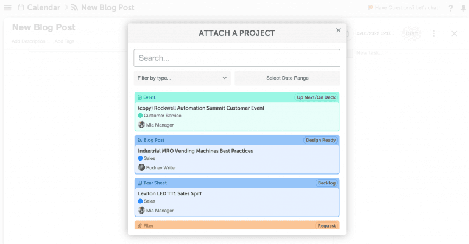Select the Leviton LED TT1 Sales Spiff project
The height and width of the screenshot is (244, 469).
[x=169, y=193]
